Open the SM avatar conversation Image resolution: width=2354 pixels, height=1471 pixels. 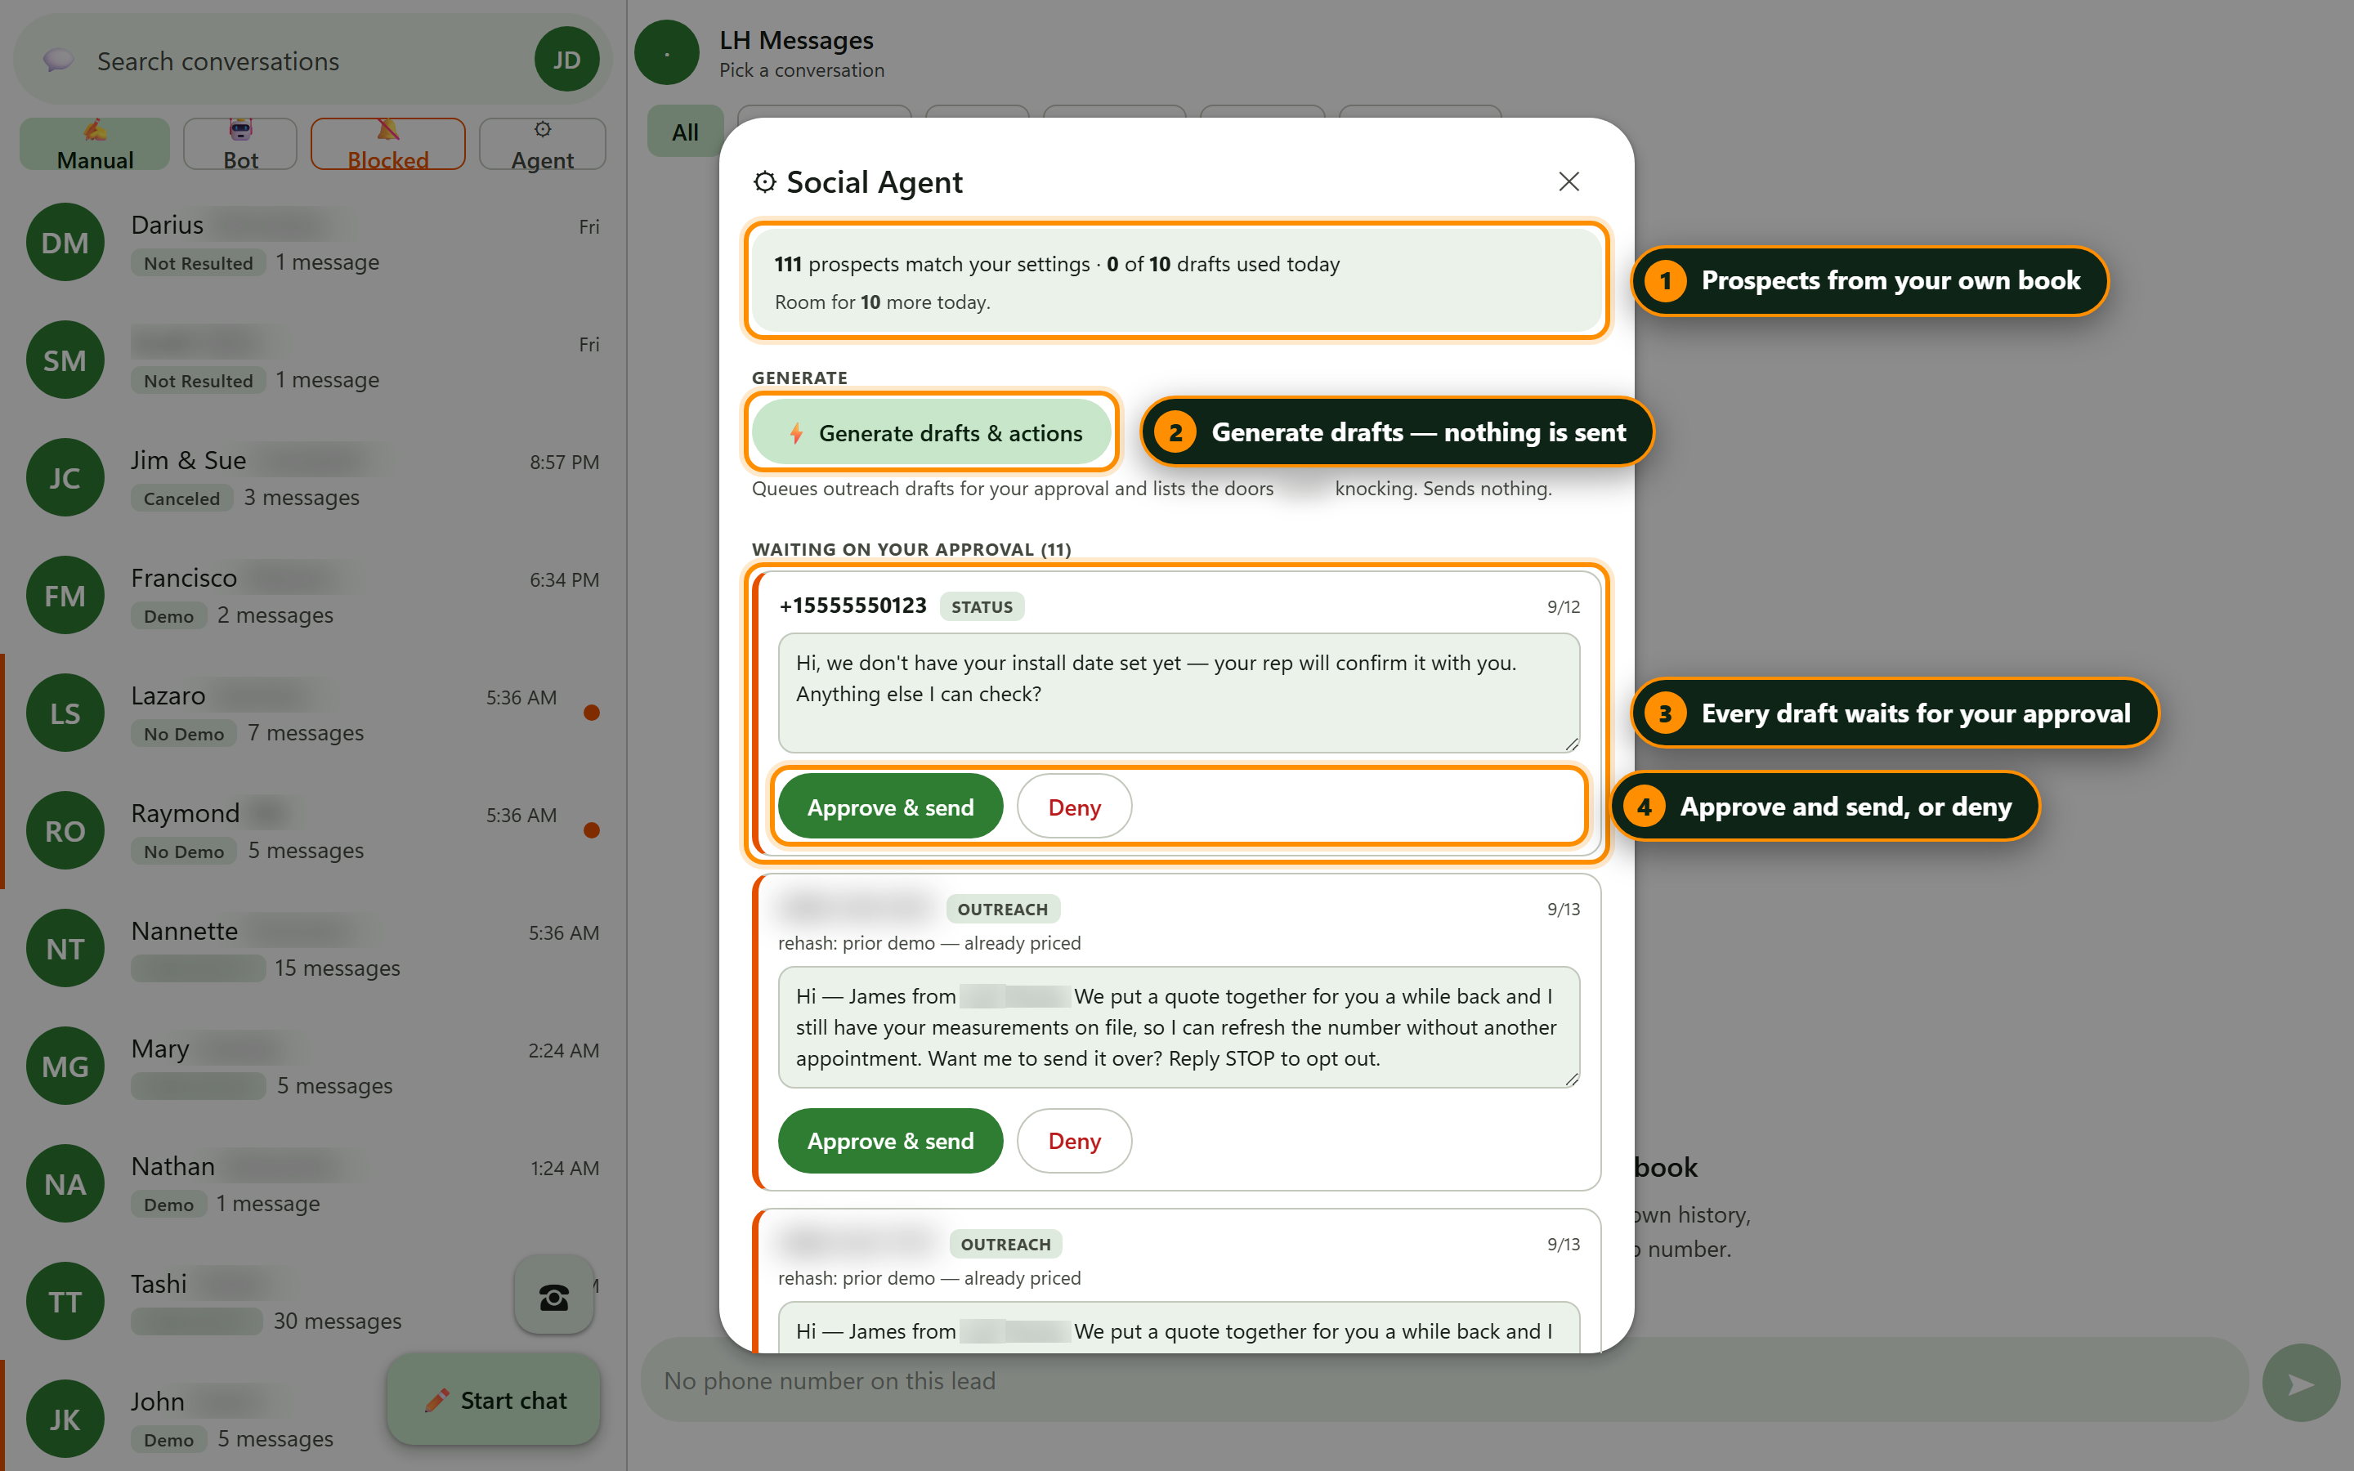tap(65, 360)
